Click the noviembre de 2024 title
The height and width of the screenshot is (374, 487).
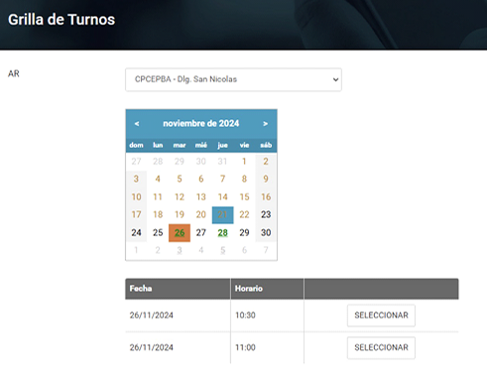coord(201,124)
